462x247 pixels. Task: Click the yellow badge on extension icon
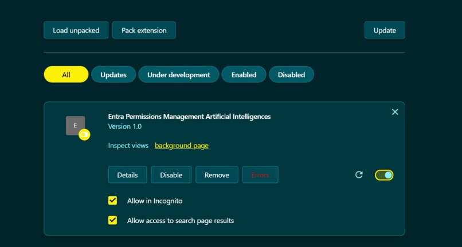click(x=84, y=134)
